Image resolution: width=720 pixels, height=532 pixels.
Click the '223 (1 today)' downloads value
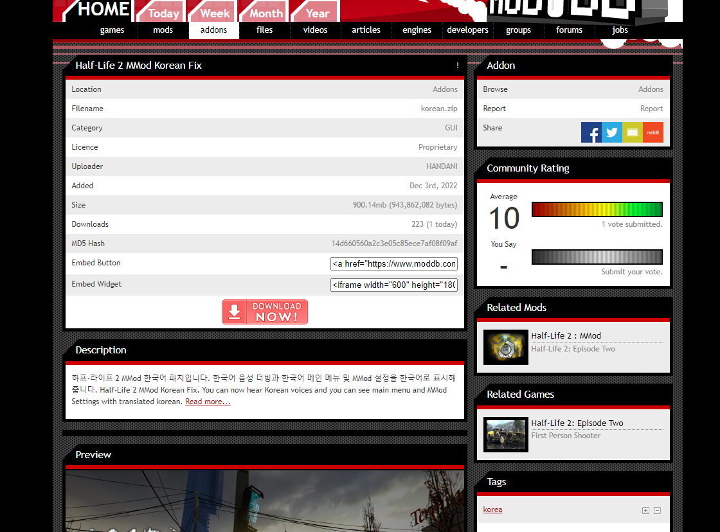pos(435,224)
